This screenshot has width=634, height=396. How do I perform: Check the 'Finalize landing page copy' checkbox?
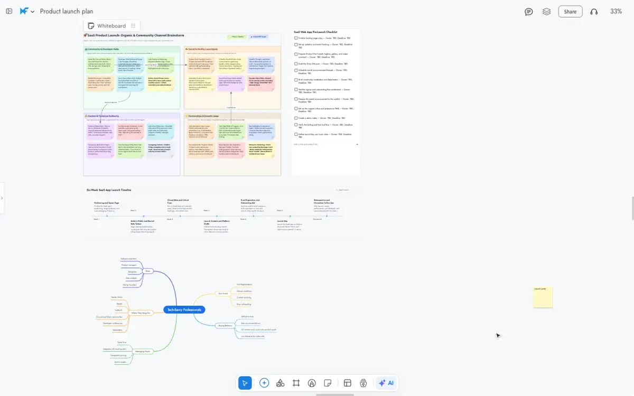(296, 38)
